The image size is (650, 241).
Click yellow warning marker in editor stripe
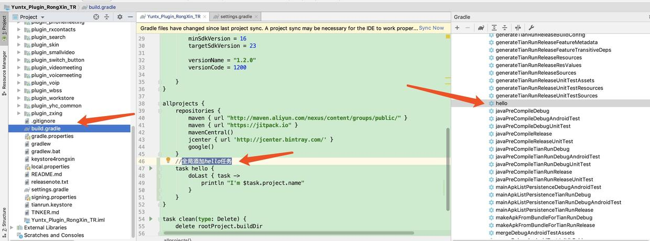[448, 37]
